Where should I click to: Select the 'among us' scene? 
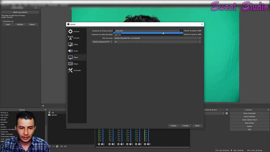click(5, 113)
